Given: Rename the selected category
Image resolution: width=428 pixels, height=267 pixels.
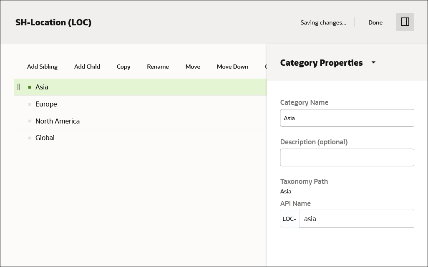Looking at the screenshot, I should point(158,67).
